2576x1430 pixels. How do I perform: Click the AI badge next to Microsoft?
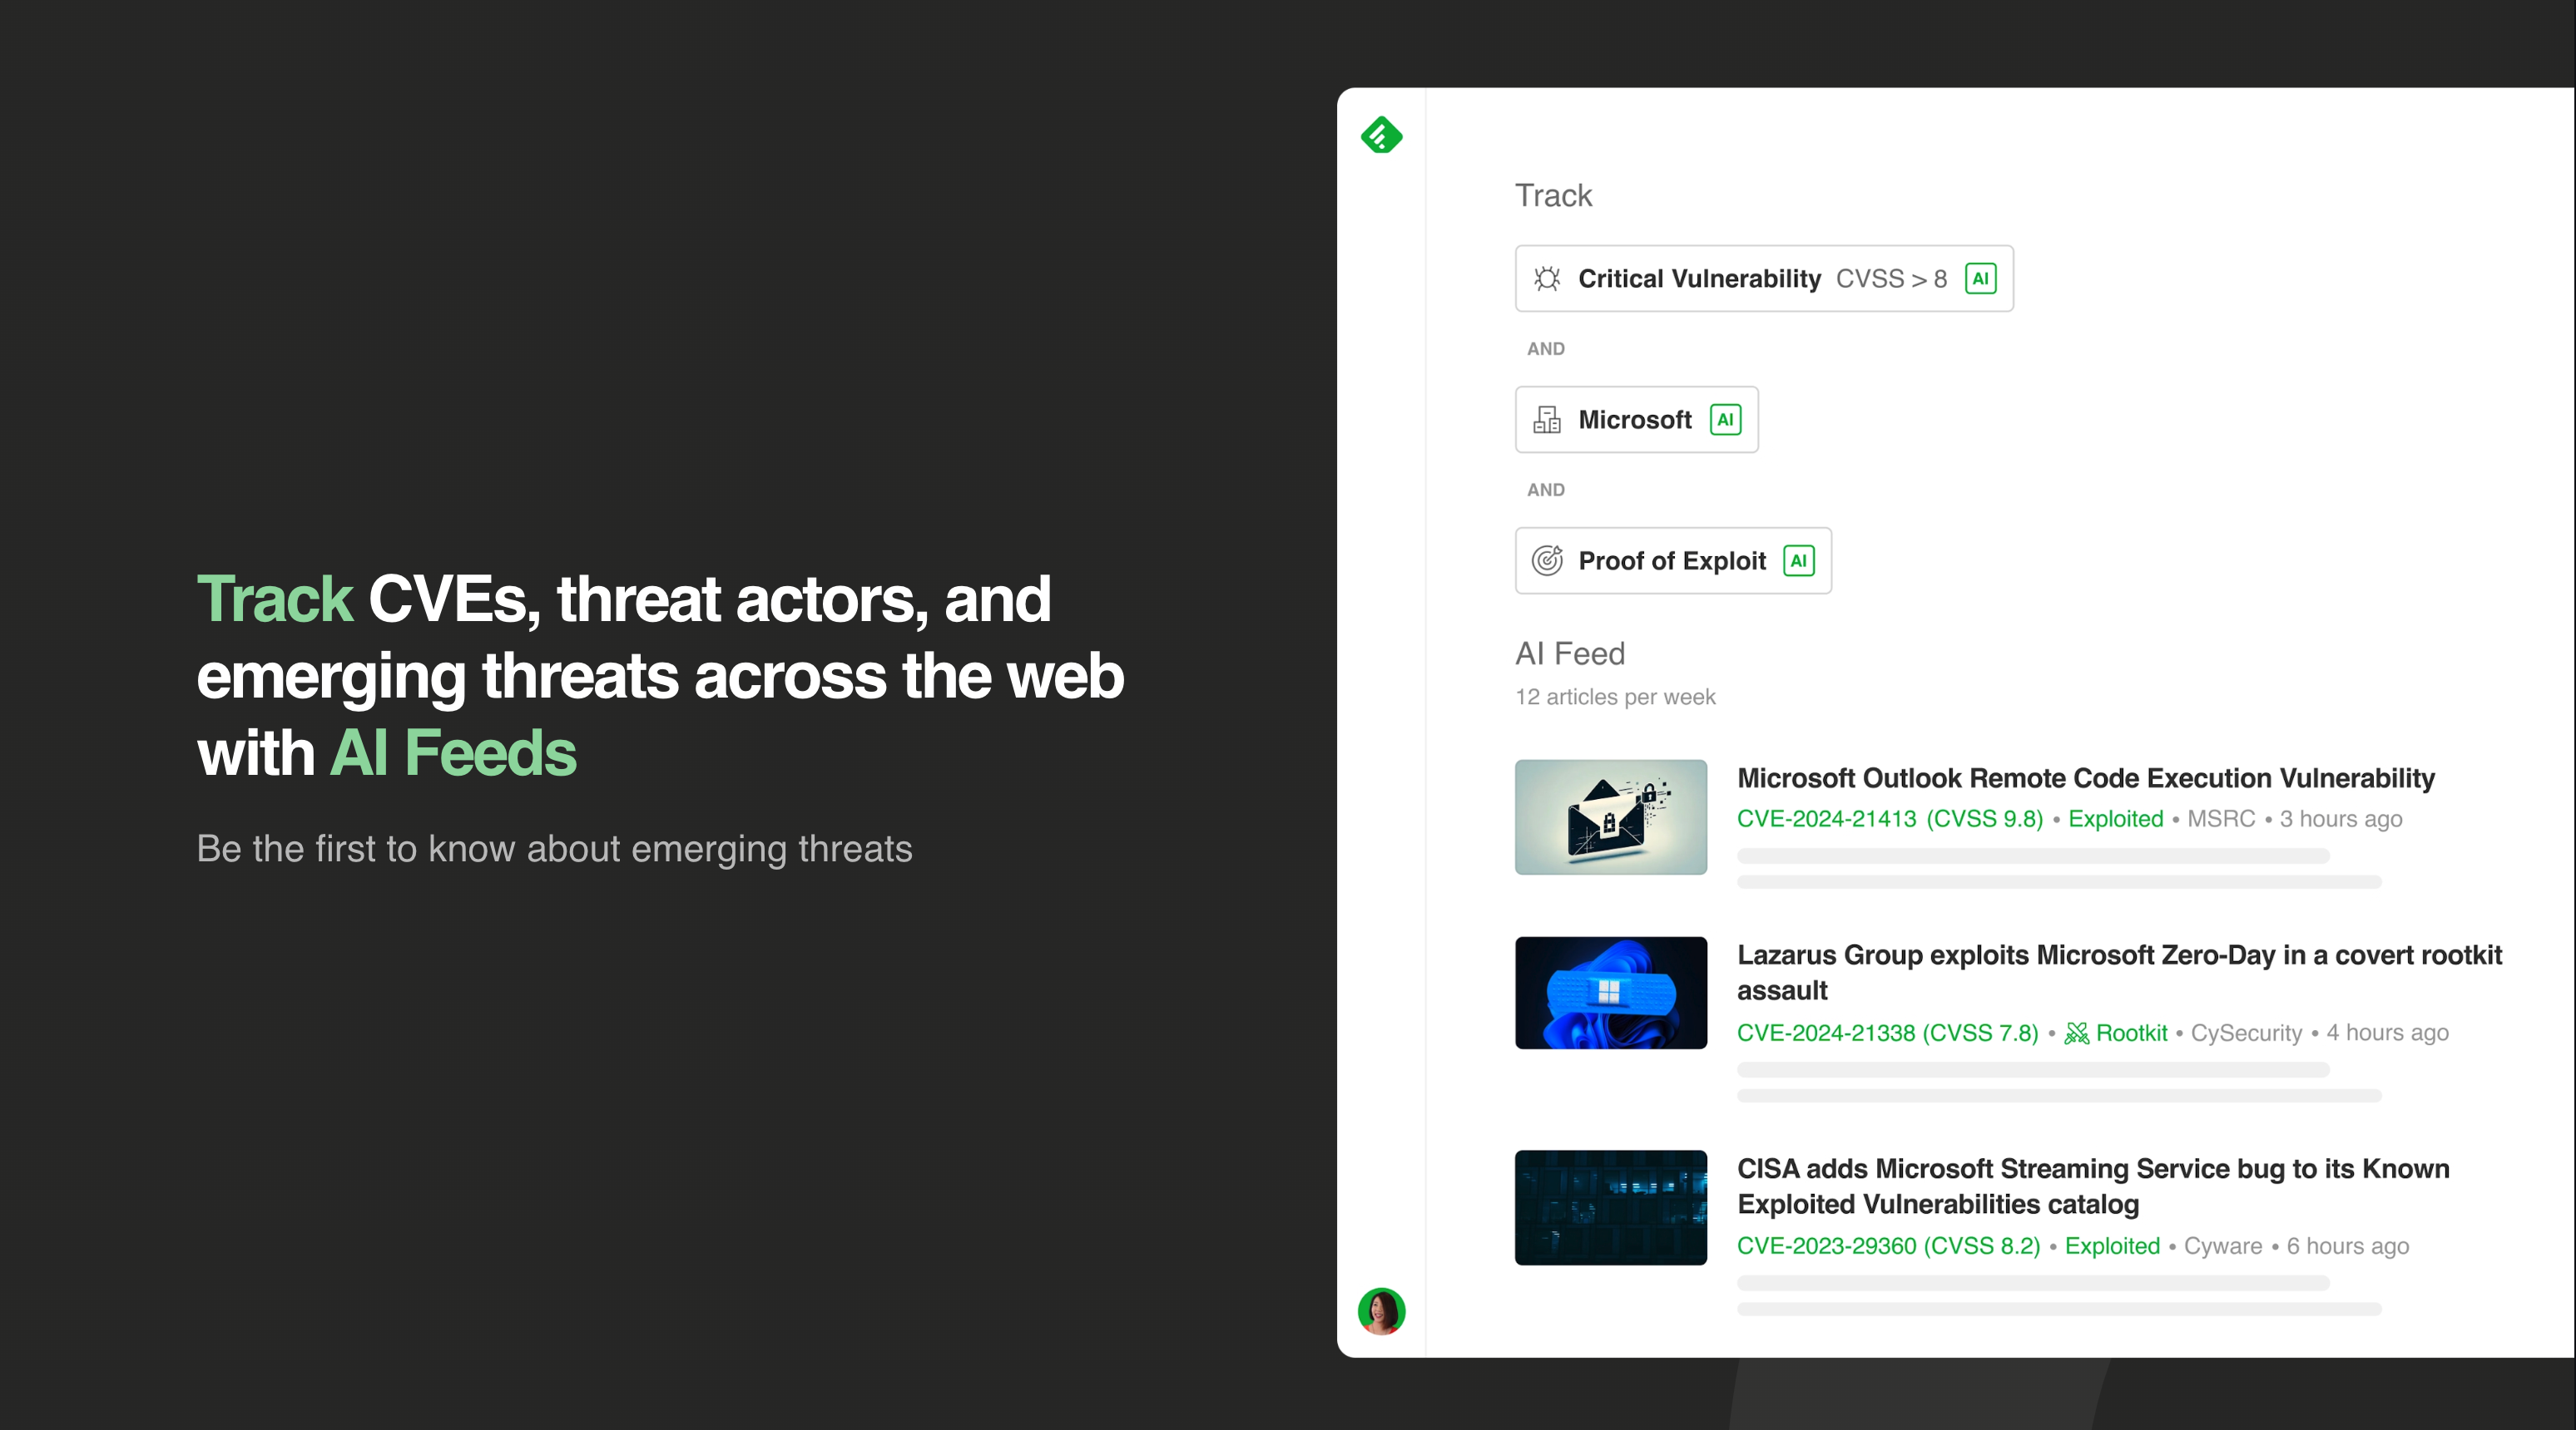coord(1725,420)
